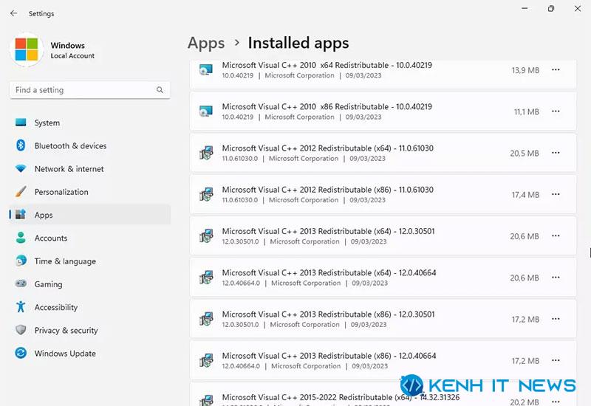Image resolution: width=591 pixels, height=406 pixels.
Task: Click the Apps breadcrumb link
Action: pyautogui.click(x=206, y=43)
